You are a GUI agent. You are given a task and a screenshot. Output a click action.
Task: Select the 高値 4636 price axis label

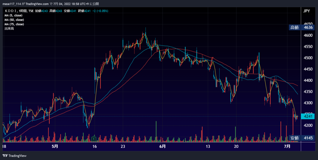pos(302,28)
